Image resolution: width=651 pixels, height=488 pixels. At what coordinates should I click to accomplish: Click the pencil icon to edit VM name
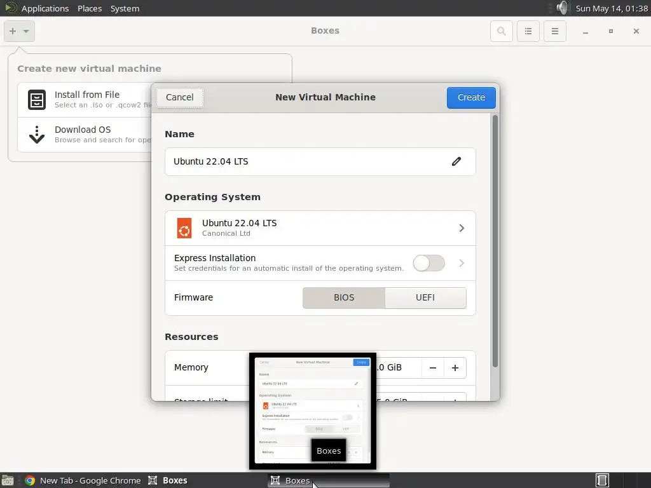point(456,161)
